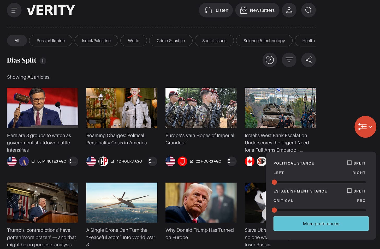Click the CP source logo
Viewport: 380px width, 249px height.
[x=103, y=161]
